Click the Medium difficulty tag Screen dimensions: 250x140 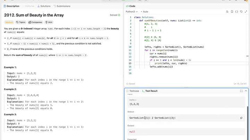tap(9, 22)
